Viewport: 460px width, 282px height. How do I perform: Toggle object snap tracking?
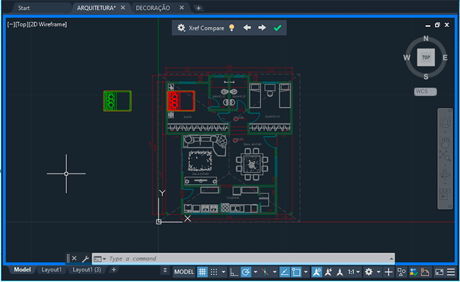pos(284,272)
